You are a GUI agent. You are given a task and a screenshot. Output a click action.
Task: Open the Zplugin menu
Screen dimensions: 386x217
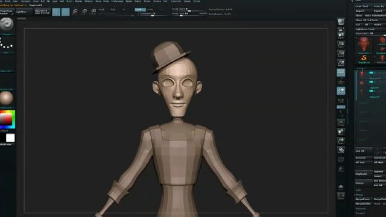coord(187,1)
